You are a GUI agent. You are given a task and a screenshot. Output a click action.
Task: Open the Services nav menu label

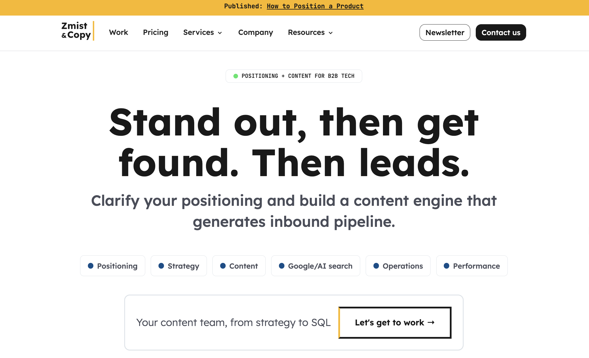click(199, 32)
